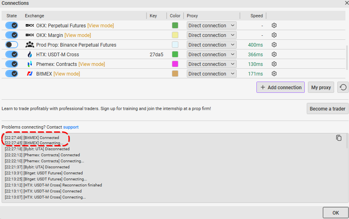The image size is (349, 219).
Task: Open settings gear for BitMEX connection
Action: coord(274,74)
